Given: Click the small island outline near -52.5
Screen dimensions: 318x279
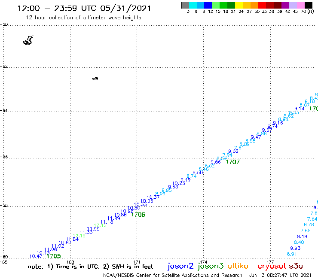Looking at the screenshot, I should (x=95, y=79).
